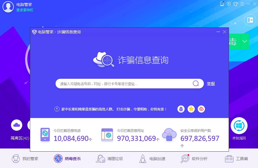Share via the QQ penguin icon

[x=181, y=109]
